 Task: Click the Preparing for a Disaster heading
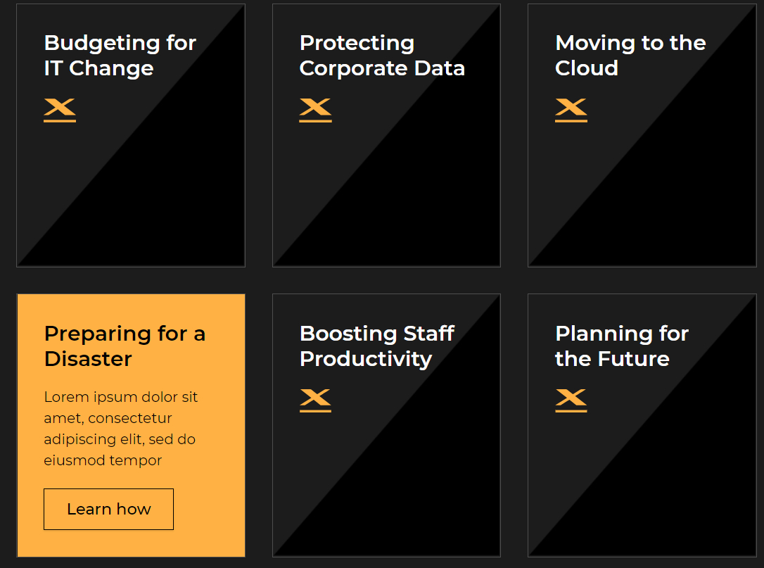click(125, 346)
